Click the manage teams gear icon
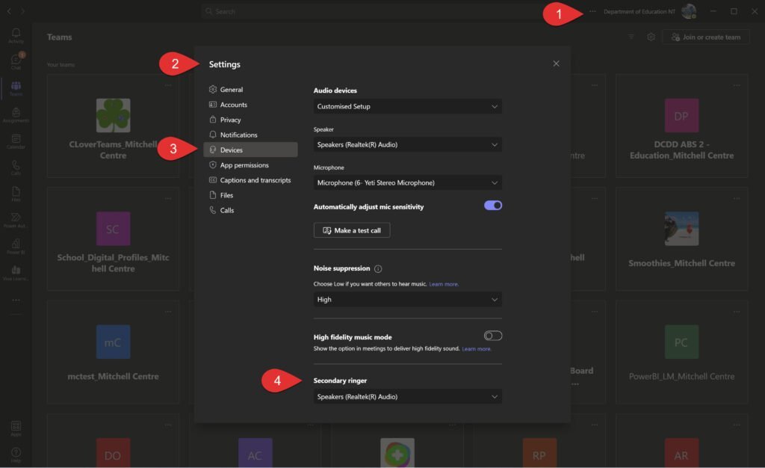 (651, 37)
